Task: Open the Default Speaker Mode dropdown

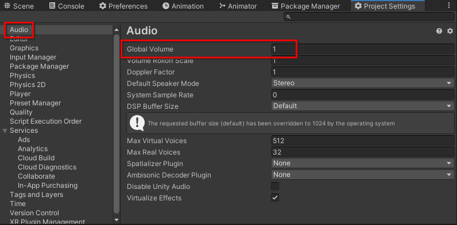Action: pyautogui.click(x=362, y=83)
